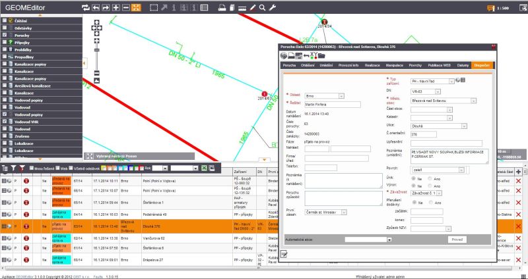
Task: Click the scale 1:500 comment icon
Action: pos(491,9)
